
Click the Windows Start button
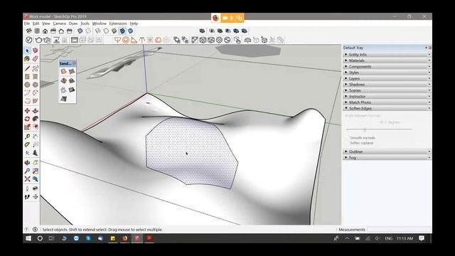[x=28, y=238]
